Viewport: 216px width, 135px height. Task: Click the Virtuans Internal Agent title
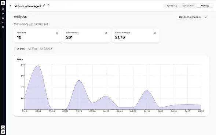(x=28, y=6)
